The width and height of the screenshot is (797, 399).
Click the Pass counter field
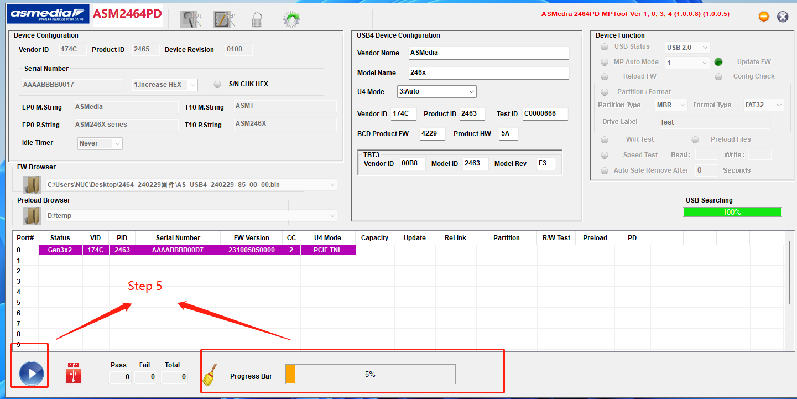click(120, 377)
